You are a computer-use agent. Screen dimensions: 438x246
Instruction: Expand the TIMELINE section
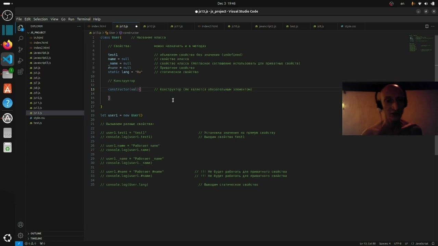(55, 238)
